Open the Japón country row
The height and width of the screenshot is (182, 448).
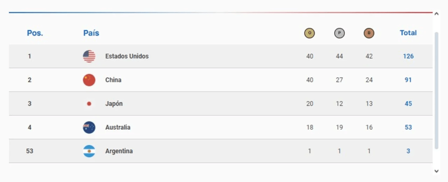114,104
